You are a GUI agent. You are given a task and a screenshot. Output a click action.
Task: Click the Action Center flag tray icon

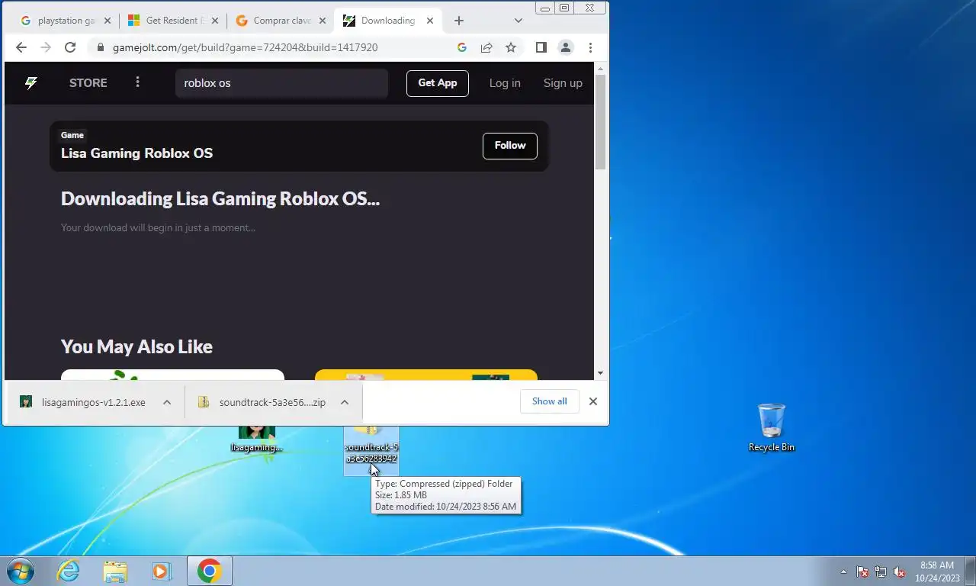point(862,572)
